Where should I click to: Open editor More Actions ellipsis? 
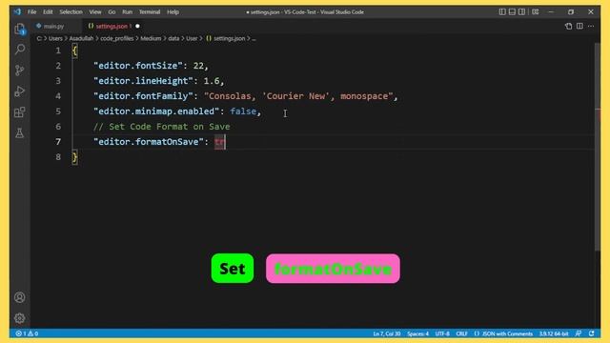pos(591,26)
